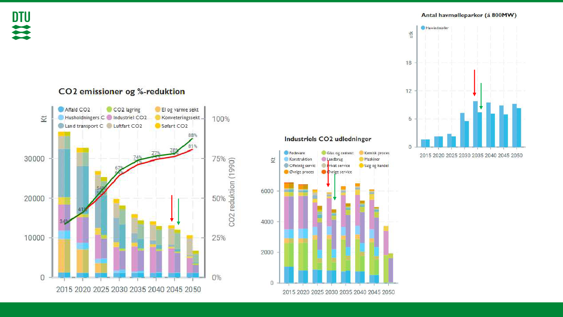Toggle the Øvrige proces legend entry

[x=299, y=172]
